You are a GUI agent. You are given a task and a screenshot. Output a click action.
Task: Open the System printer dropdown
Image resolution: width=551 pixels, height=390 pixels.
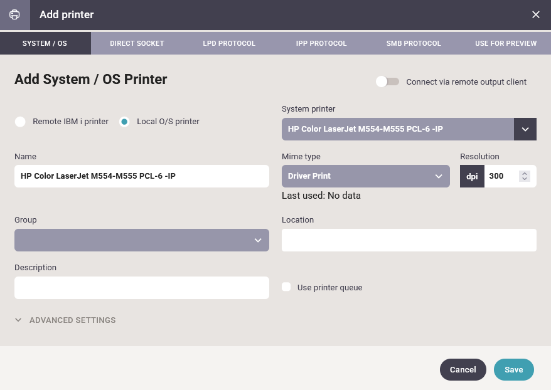tap(525, 129)
